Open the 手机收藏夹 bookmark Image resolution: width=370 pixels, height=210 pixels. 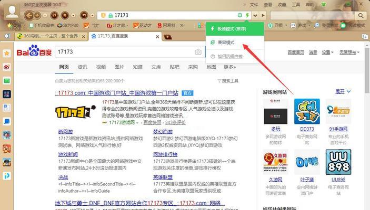42,25
